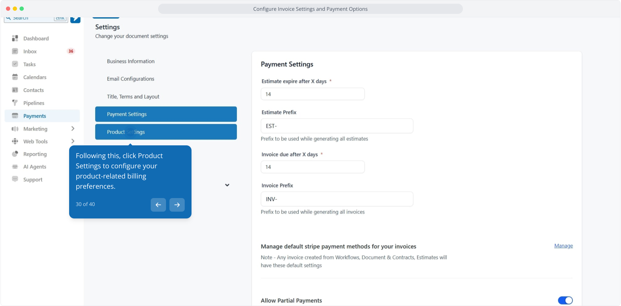The height and width of the screenshot is (306, 621).
Task: Click the Estimate expire days field
Action: tap(312, 94)
